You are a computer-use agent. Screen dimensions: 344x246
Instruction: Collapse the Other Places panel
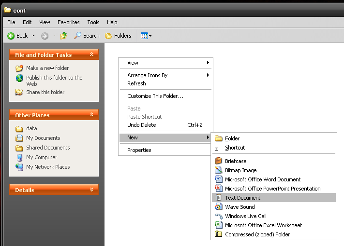[x=91, y=115]
